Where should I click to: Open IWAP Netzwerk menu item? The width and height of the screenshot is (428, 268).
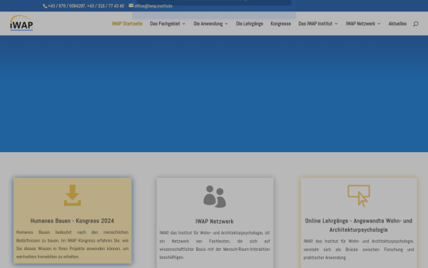pyautogui.click(x=360, y=24)
